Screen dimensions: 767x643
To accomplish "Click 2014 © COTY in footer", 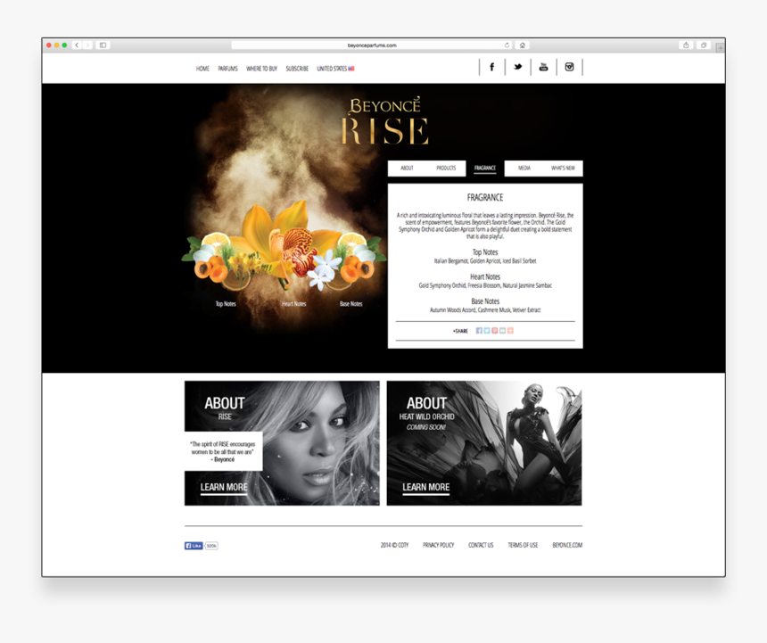I will [x=394, y=545].
